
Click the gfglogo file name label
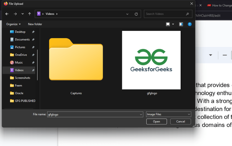click(x=152, y=93)
